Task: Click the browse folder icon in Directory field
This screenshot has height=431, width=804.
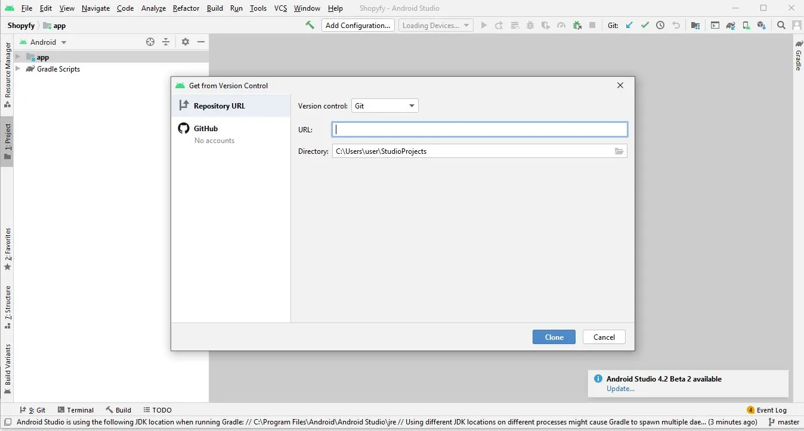Action: click(x=619, y=151)
